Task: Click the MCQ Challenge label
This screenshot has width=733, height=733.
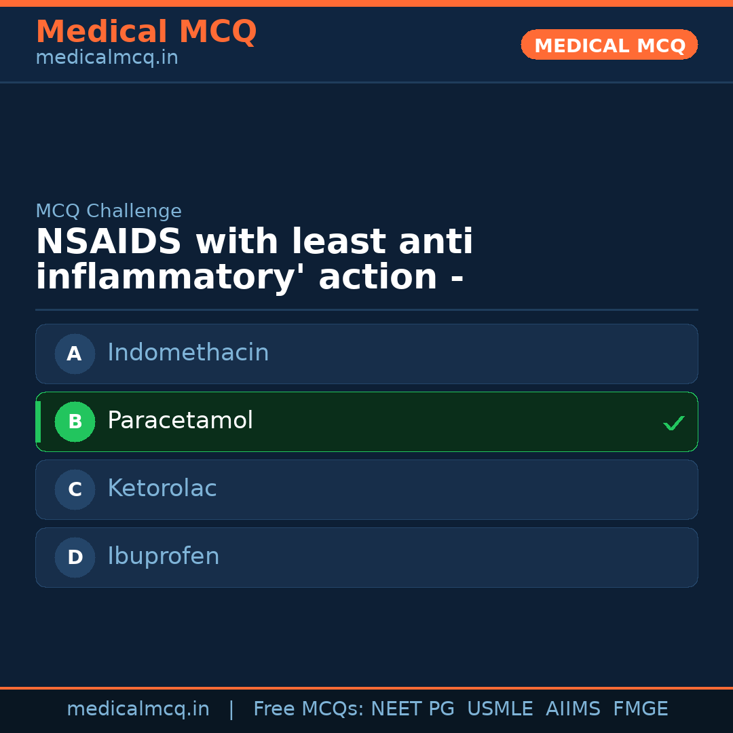Action: coord(109,211)
